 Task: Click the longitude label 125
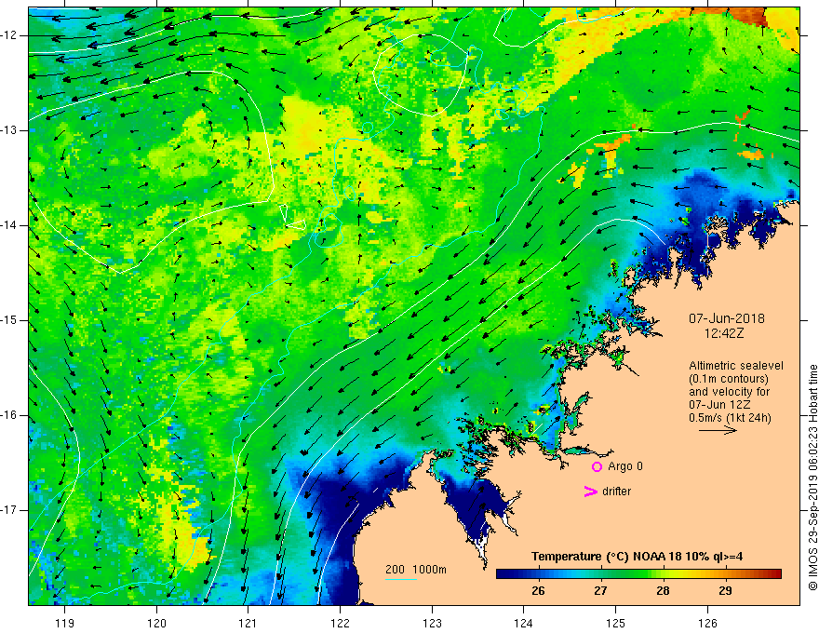click(616, 623)
